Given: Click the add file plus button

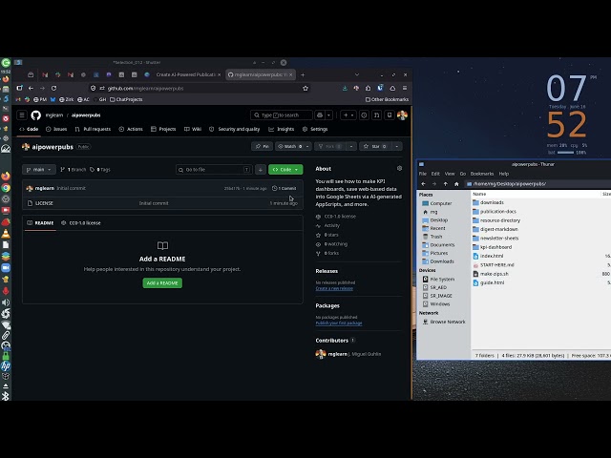Looking at the screenshot, I should click(261, 170).
